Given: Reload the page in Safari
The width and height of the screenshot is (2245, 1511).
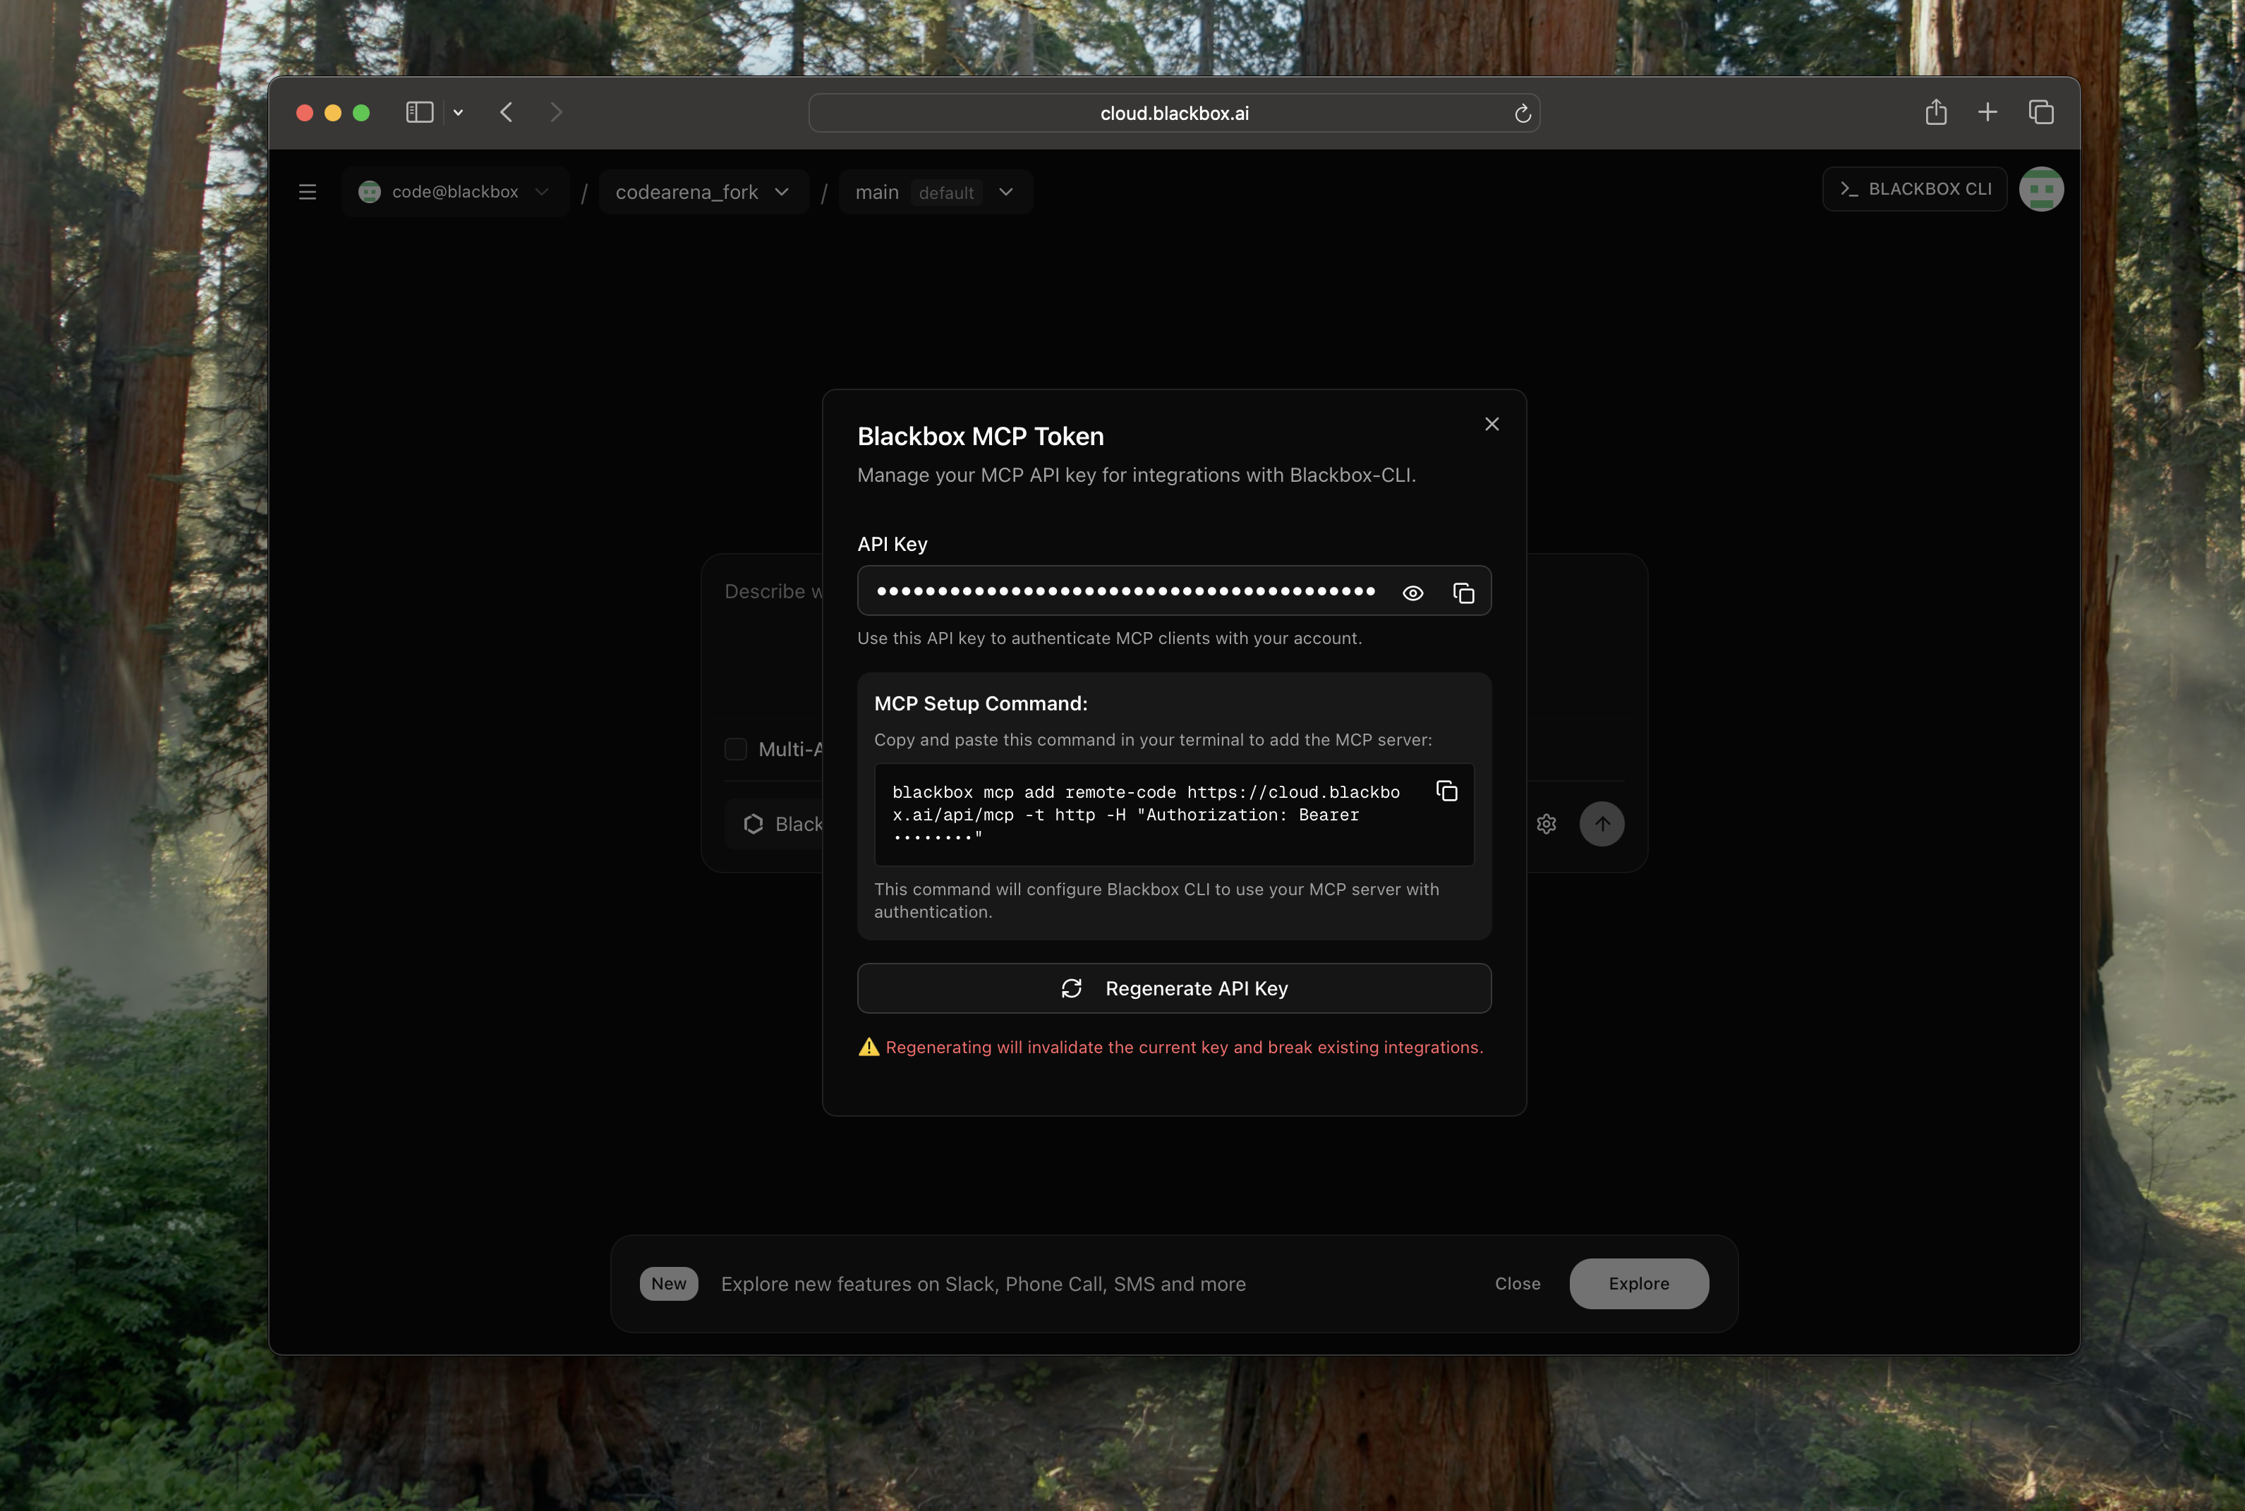Looking at the screenshot, I should (1523, 114).
